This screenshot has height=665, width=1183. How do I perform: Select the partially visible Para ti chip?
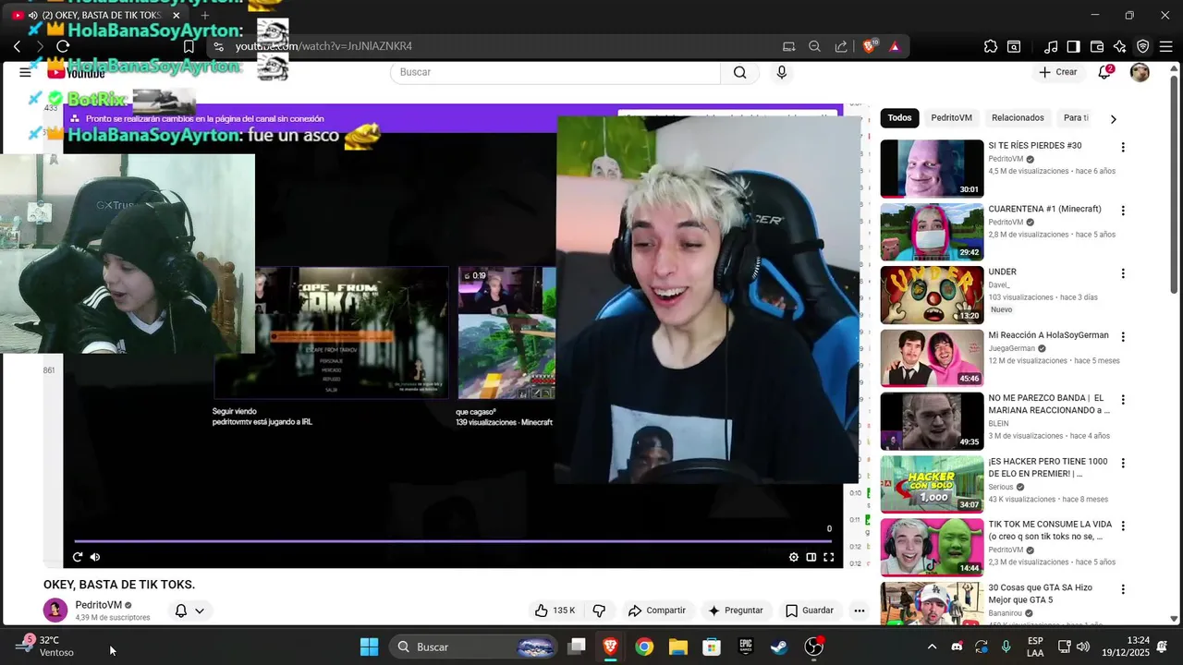pos(1075,118)
